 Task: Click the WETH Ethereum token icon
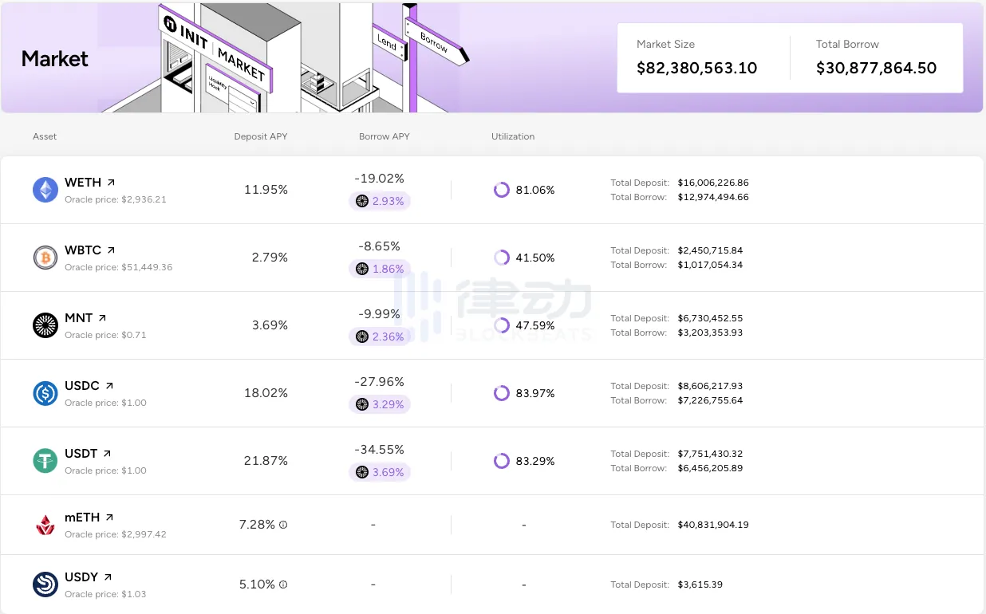tap(45, 190)
